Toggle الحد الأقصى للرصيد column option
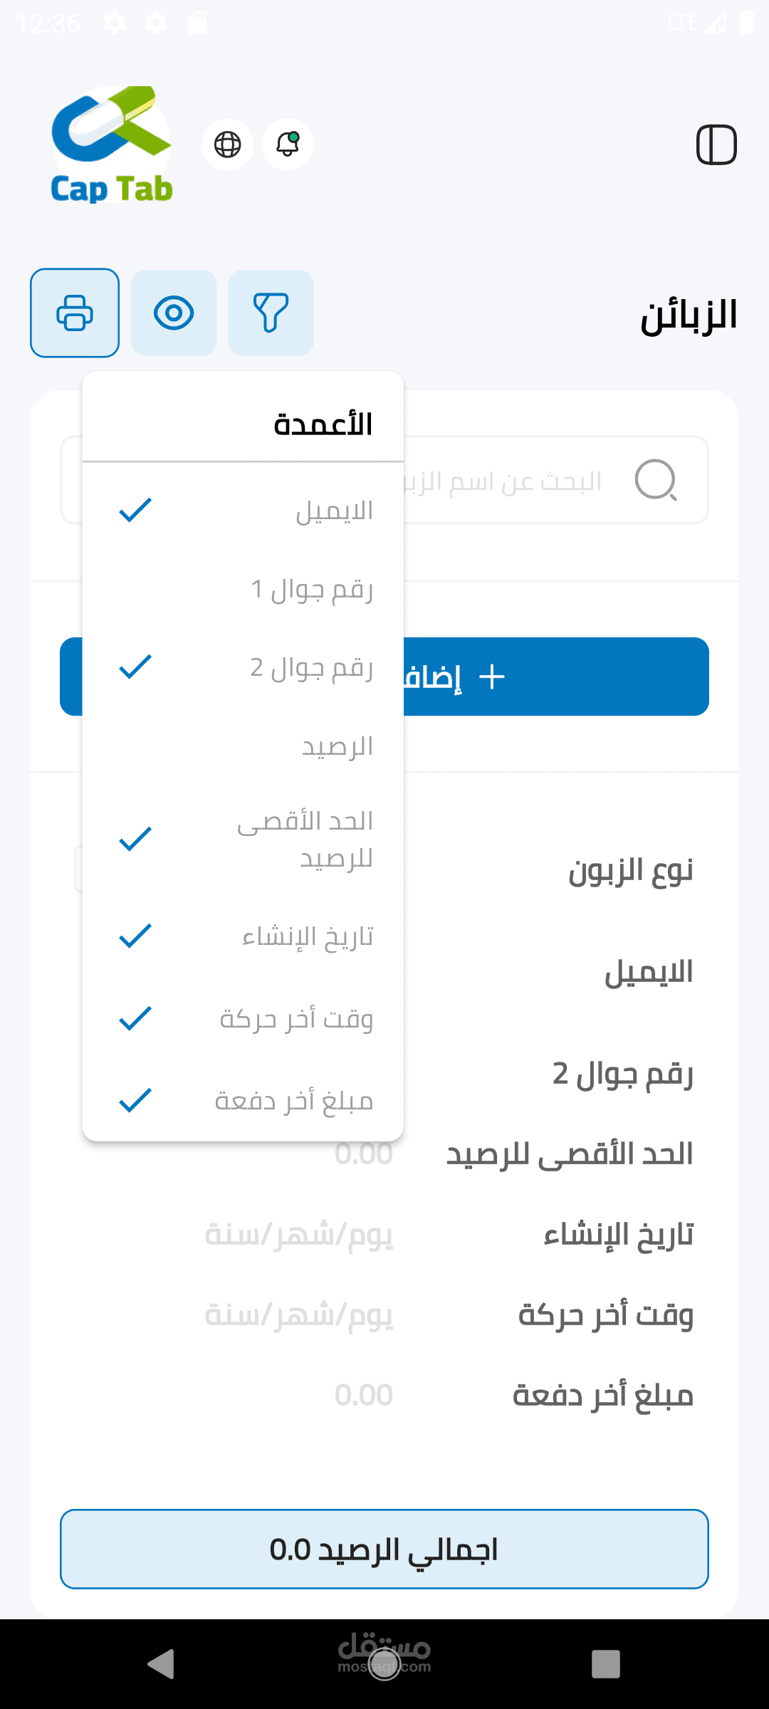 click(244, 840)
